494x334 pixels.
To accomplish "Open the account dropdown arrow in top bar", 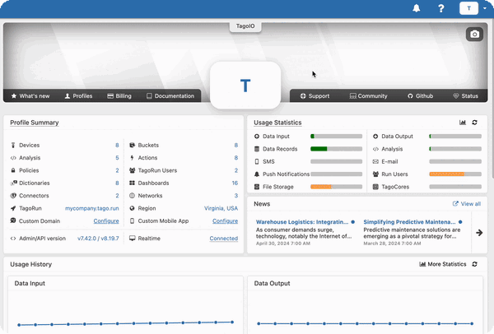I will 485,8.
